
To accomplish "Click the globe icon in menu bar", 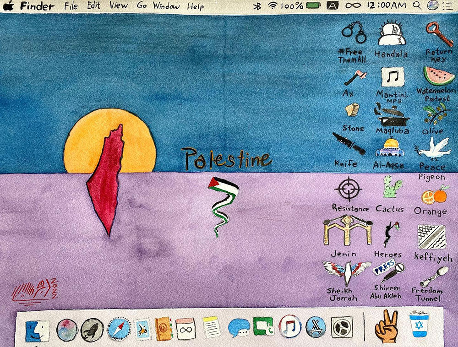I will click(x=433, y=5).
